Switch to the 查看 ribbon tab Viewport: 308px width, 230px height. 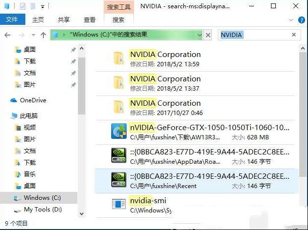pos(90,19)
